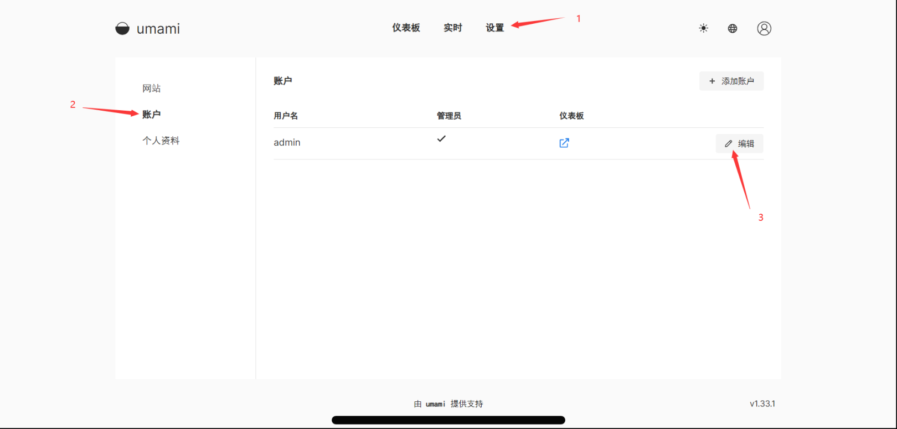This screenshot has height=429, width=897.
Task: Select 账户 in the settings sidebar
Action: pyautogui.click(x=151, y=114)
